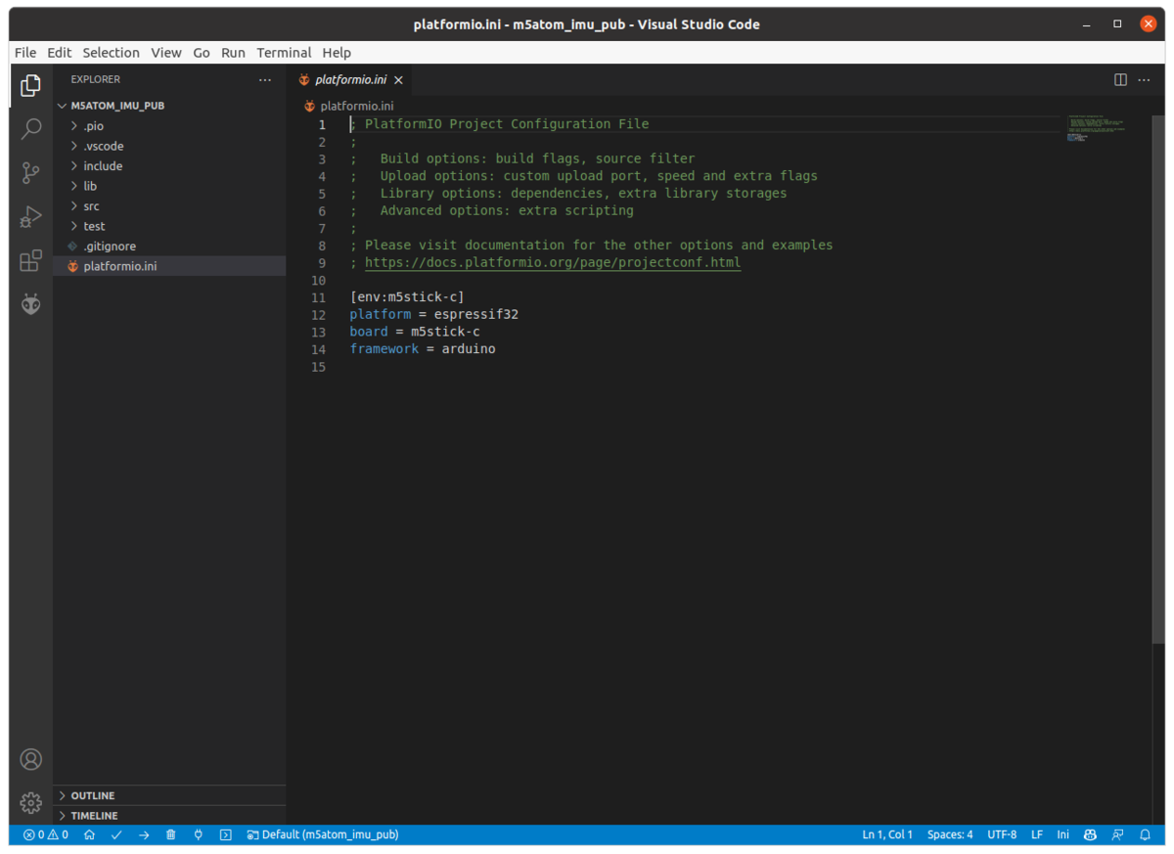The image size is (1174, 854).
Task: Click the 'framework = arduino' line
Action: coord(423,349)
